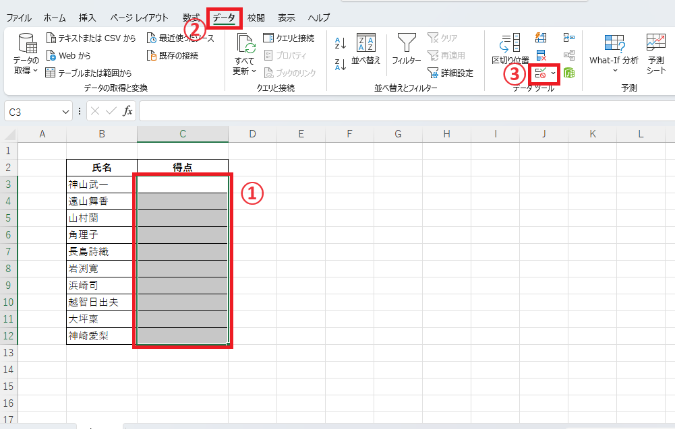Select cell 浜崎司

tap(102, 286)
